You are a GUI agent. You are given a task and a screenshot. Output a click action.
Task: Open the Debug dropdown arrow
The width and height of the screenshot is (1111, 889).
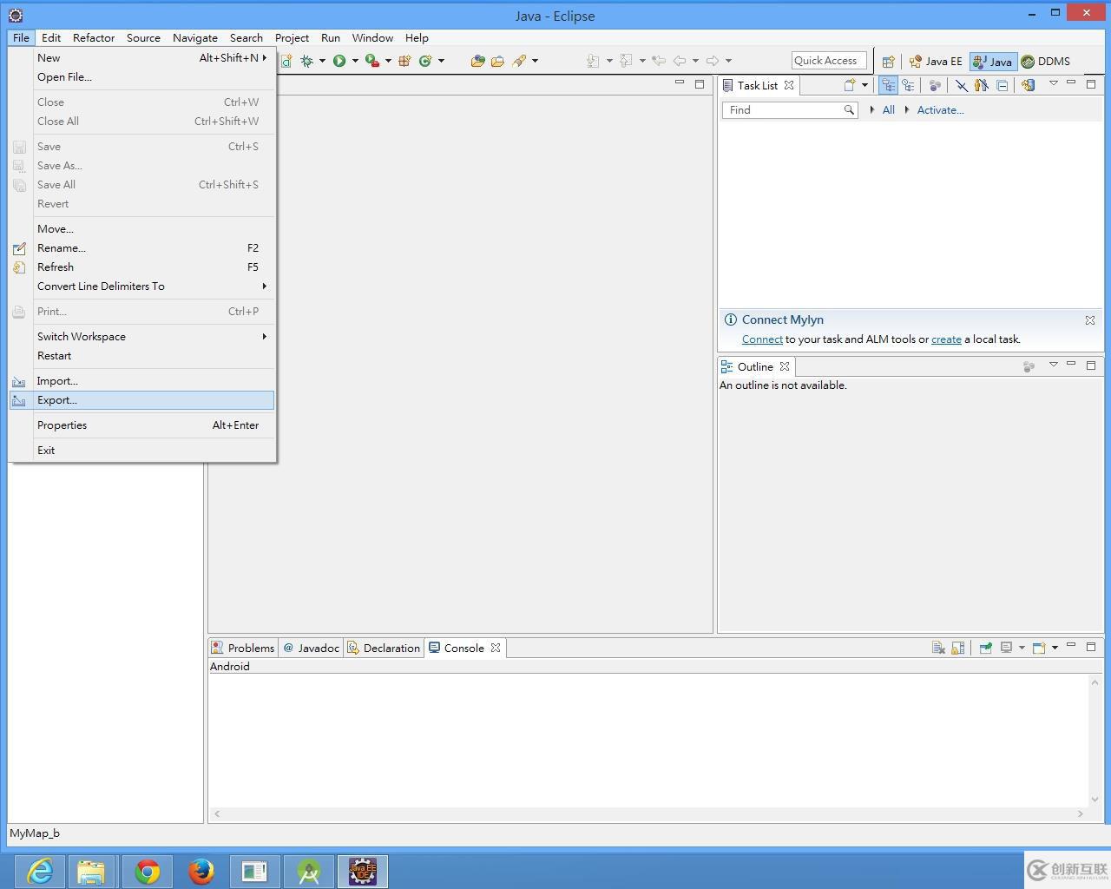pyautogui.click(x=322, y=61)
